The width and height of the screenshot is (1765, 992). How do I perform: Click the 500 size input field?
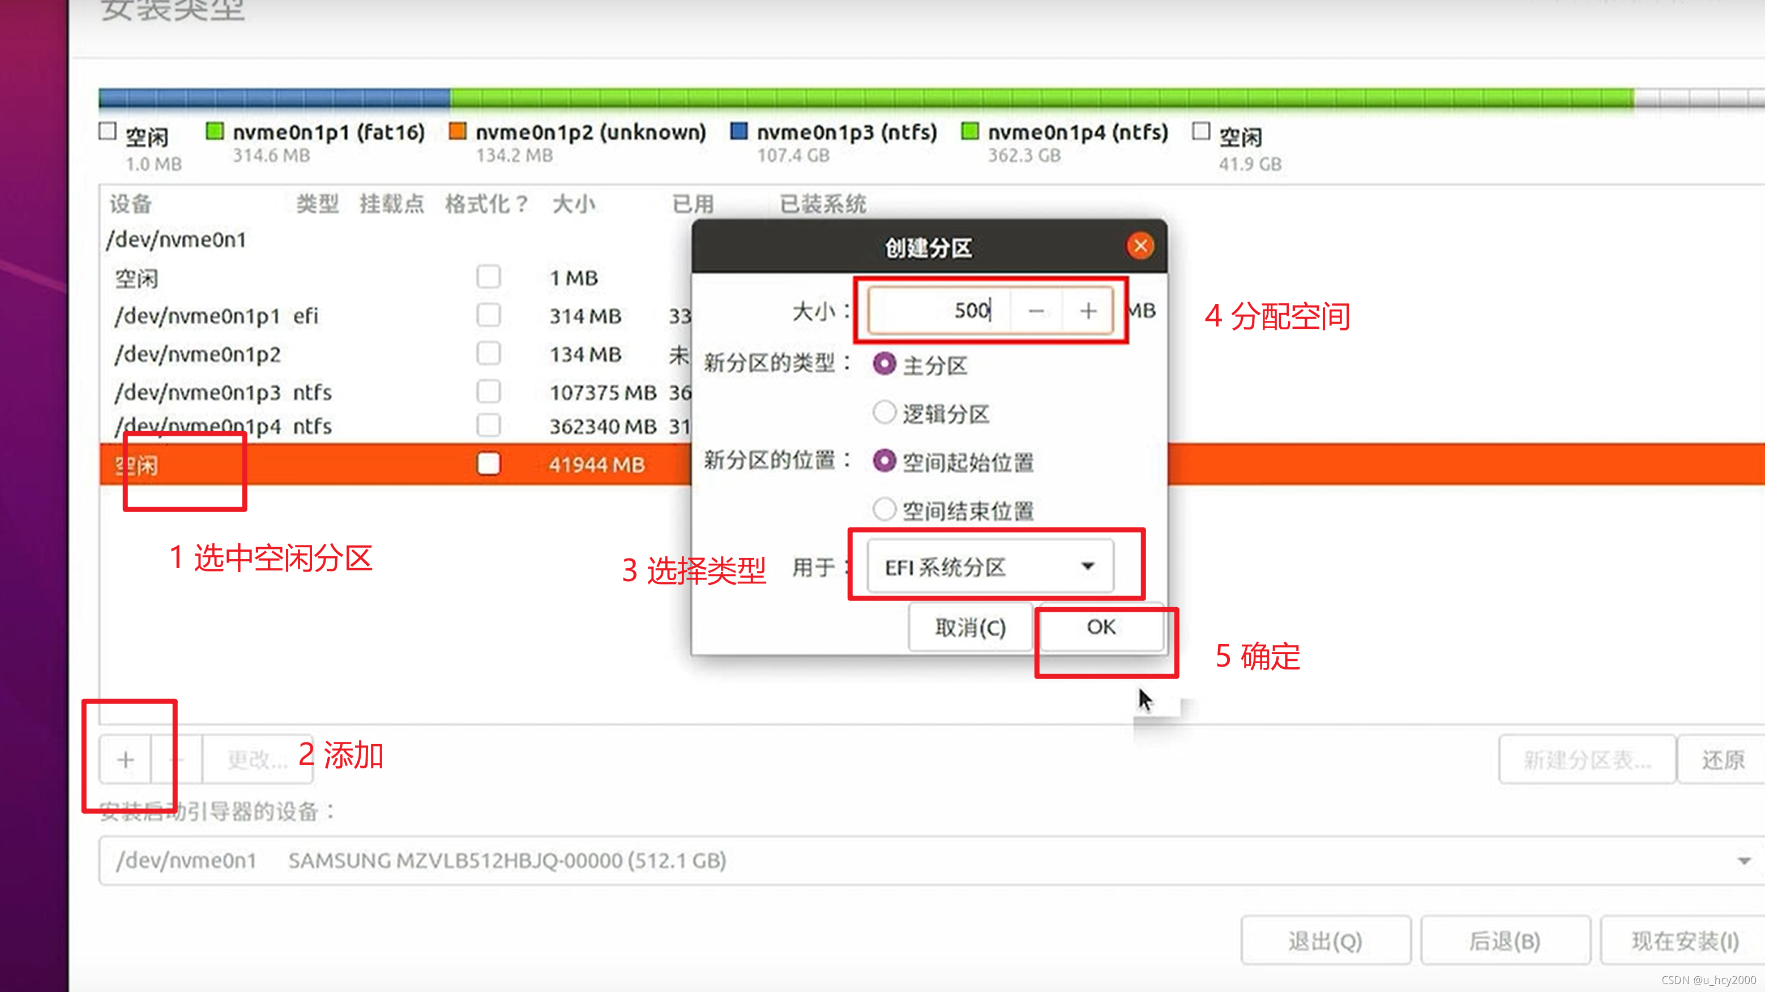[x=939, y=311]
